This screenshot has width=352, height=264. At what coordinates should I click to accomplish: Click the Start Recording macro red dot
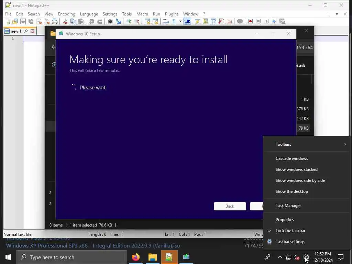pyautogui.click(x=250, y=21)
